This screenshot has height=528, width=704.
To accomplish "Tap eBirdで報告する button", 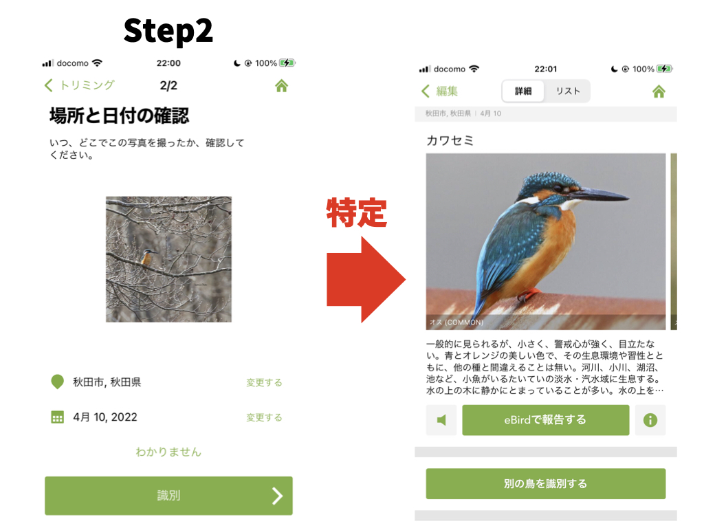I will click(545, 420).
